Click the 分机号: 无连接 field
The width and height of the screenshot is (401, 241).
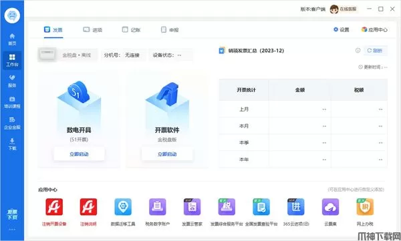(124, 55)
